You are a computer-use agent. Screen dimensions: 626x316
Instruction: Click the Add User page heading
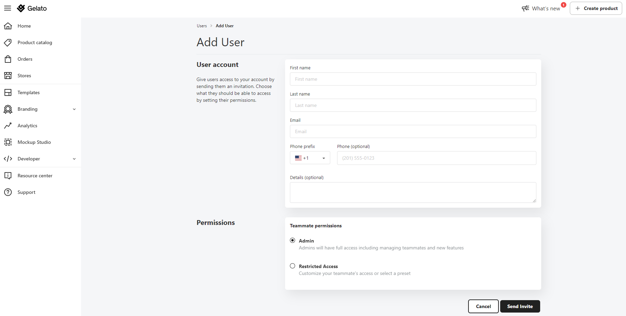[221, 42]
